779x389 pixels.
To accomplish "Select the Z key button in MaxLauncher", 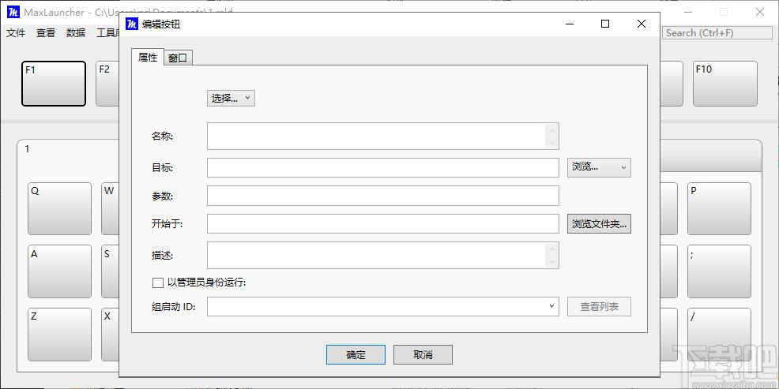I will pyautogui.click(x=59, y=335).
